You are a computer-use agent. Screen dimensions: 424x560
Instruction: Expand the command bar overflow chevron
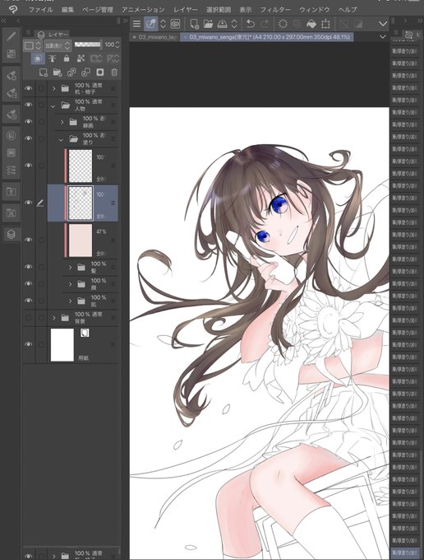pos(383,24)
